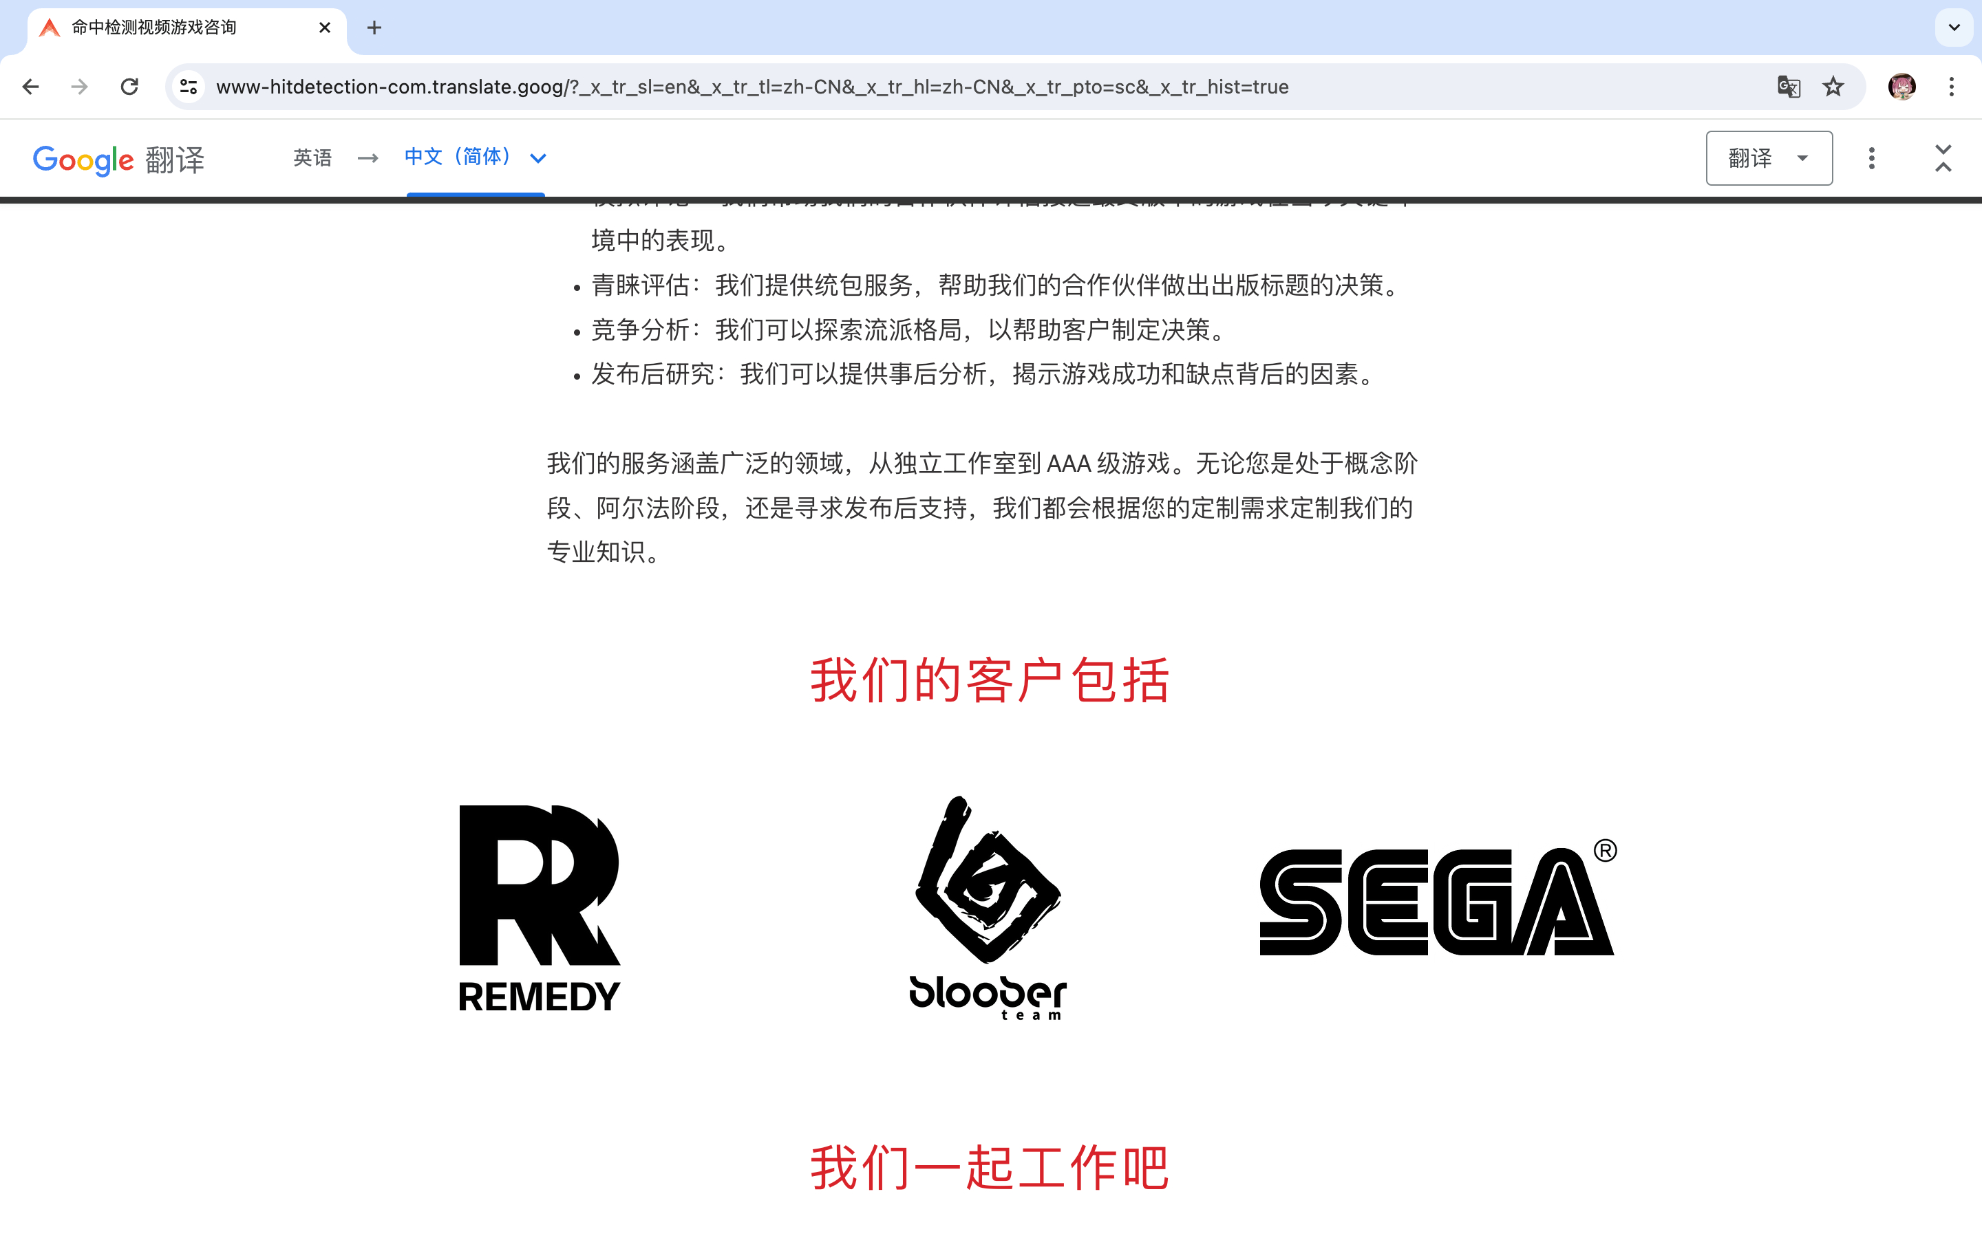
Task: Bookmark this page with the star icon
Action: [x=1833, y=87]
